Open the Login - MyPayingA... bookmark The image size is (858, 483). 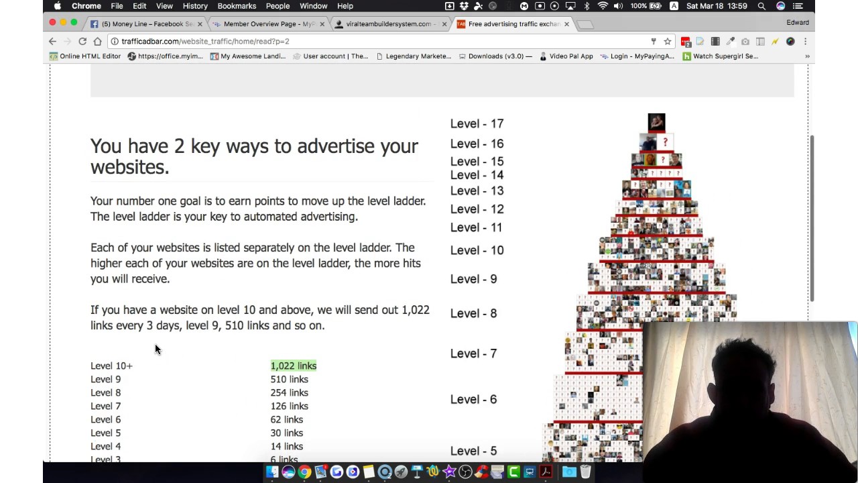click(637, 56)
